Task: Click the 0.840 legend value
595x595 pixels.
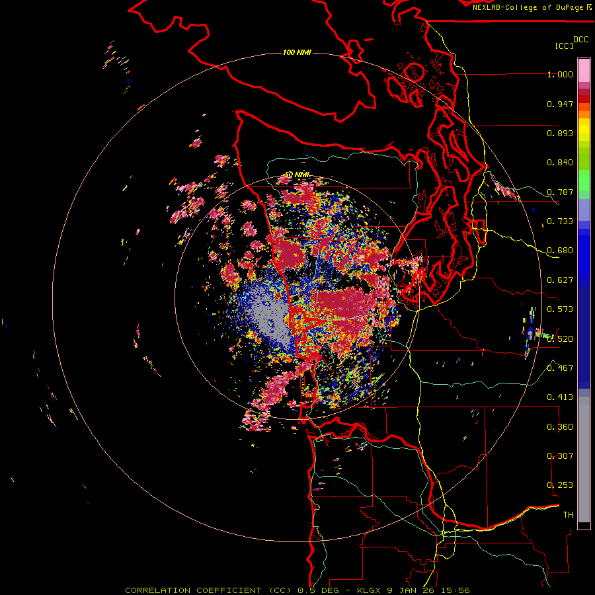Action: [560, 163]
